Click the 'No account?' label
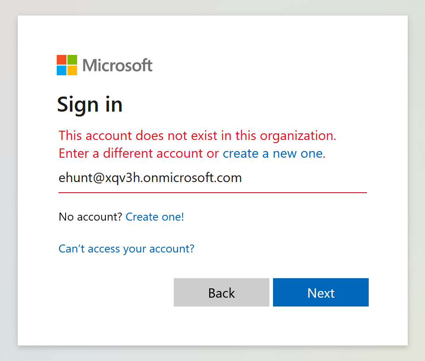Screen dimensions: 425x361 pos(90,217)
